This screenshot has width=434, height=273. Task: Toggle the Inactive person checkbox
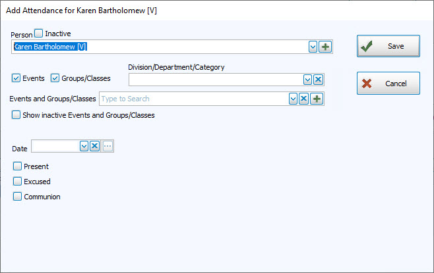pyautogui.click(x=39, y=33)
